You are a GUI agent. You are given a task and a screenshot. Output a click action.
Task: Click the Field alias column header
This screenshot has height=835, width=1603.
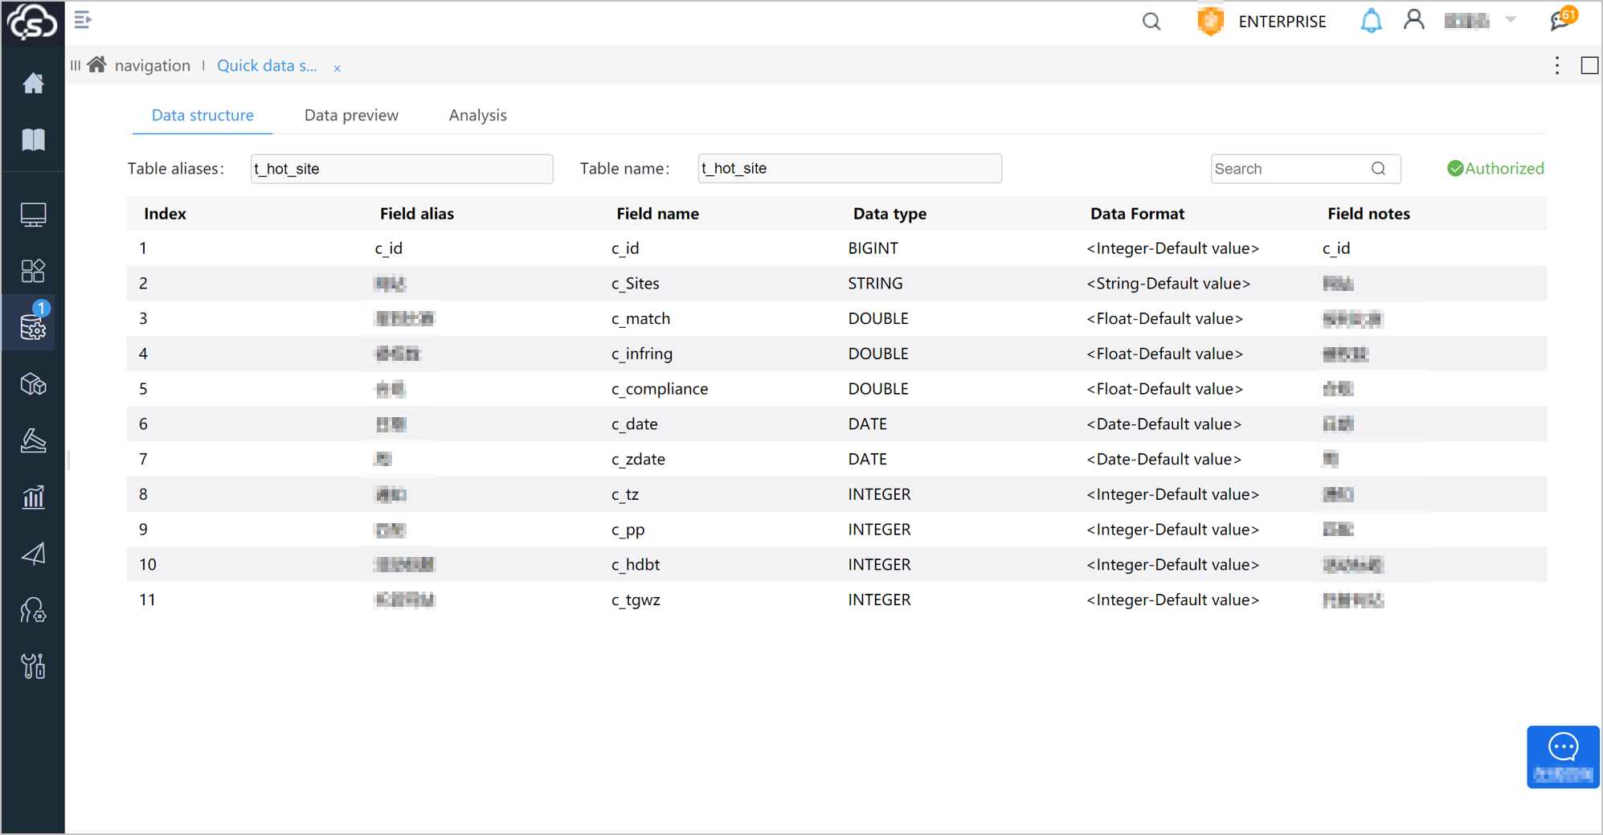tap(417, 214)
